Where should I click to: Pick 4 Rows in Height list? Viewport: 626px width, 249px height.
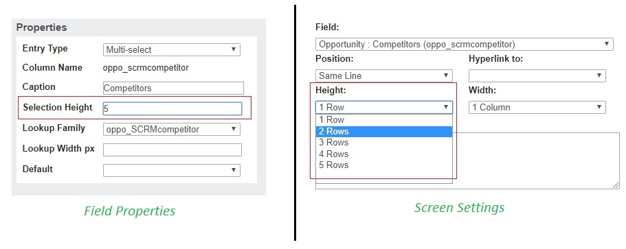pos(384,154)
